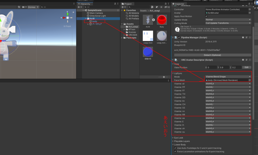The height and width of the screenshot is (155, 258).
Task: Select the usagi_face texture thumbnail
Action: coord(148,36)
